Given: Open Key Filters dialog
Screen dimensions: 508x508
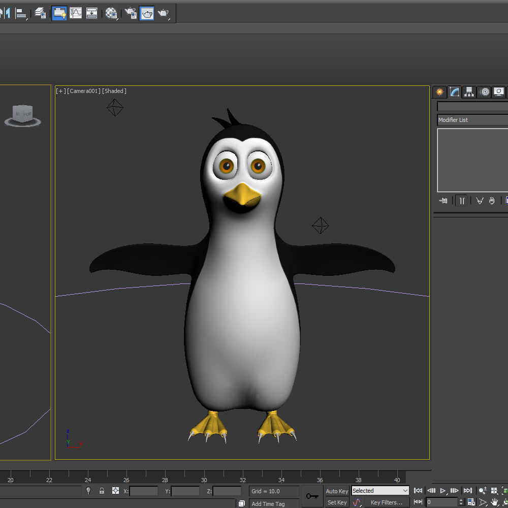Looking at the screenshot, I should (x=387, y=502).
